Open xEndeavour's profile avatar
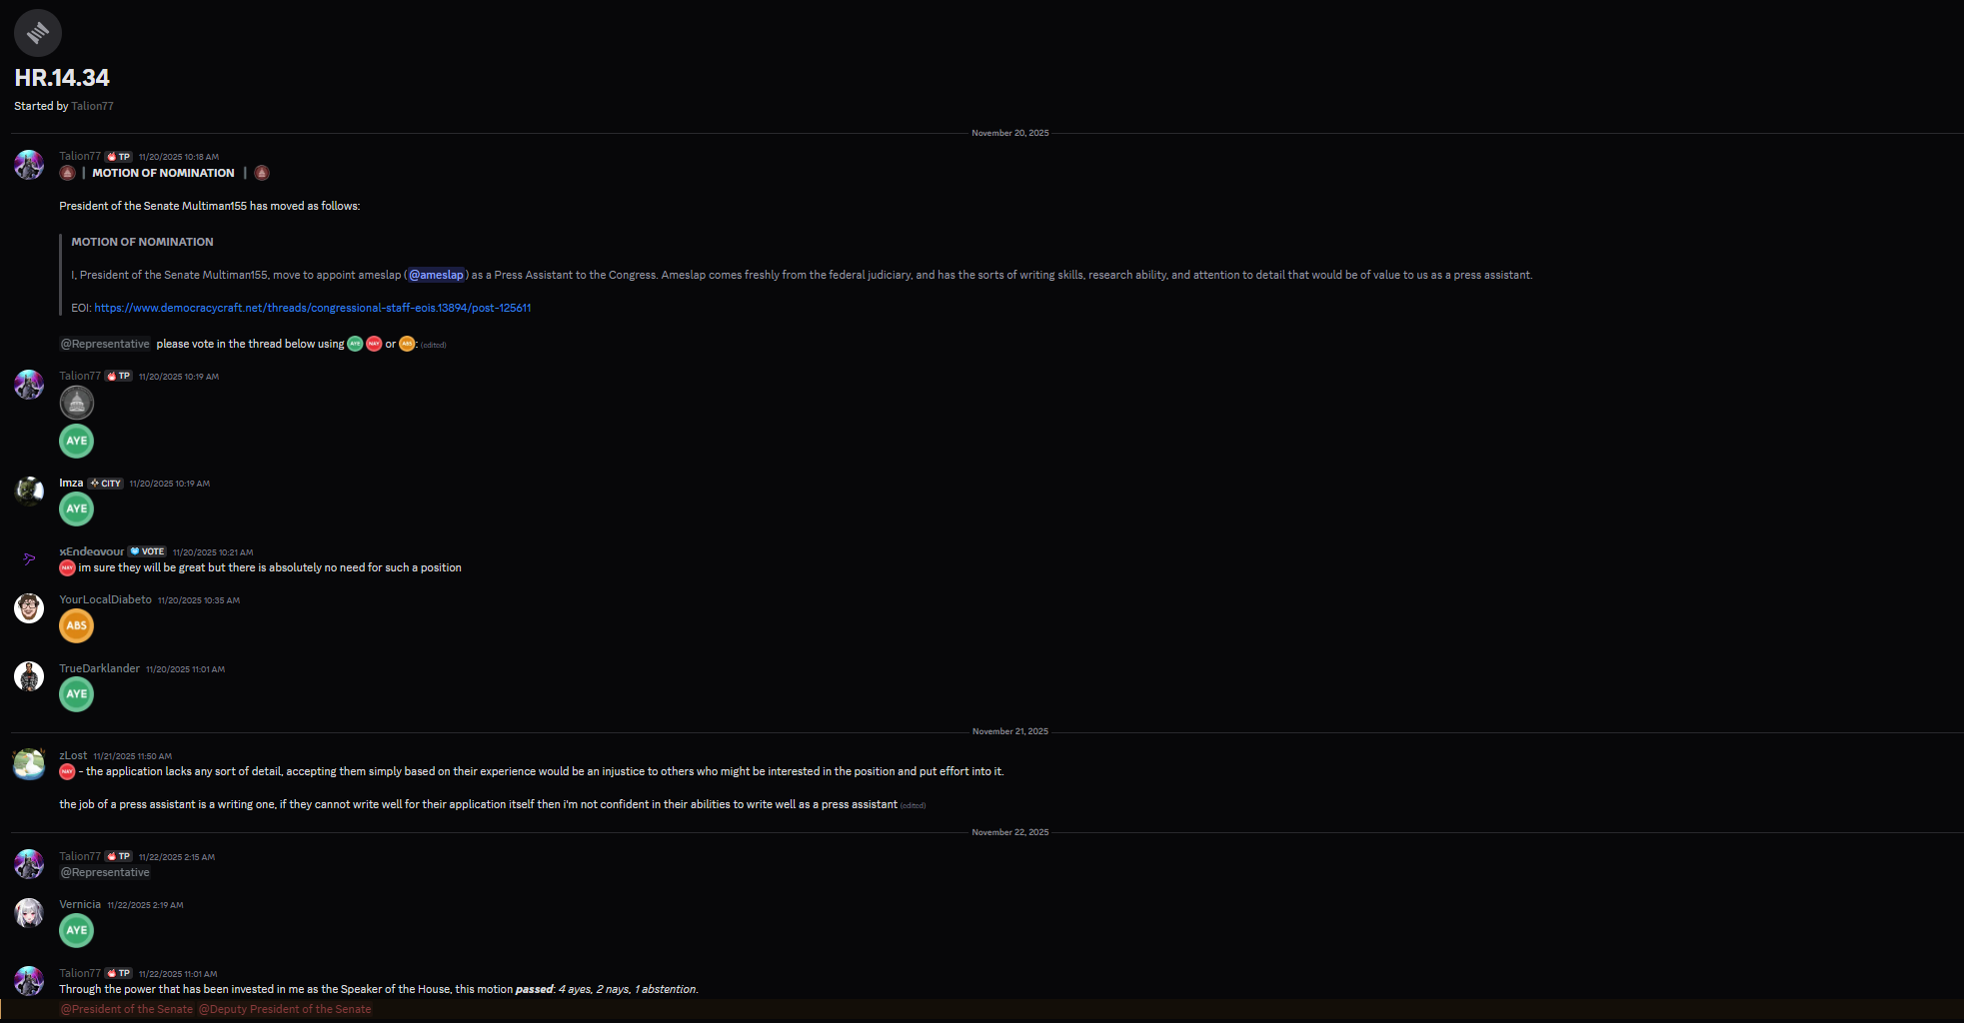This screenshot has height=1023, width=1964. (29, 559)
